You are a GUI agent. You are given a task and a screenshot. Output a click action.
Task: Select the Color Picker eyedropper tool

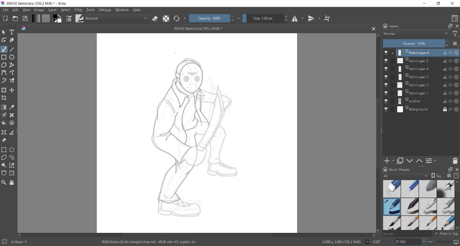(12, 107)
